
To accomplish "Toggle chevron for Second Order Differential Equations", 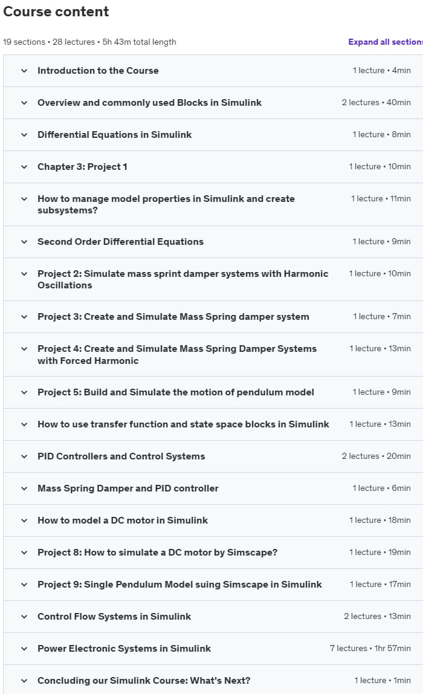I will (x=24, y=242).
